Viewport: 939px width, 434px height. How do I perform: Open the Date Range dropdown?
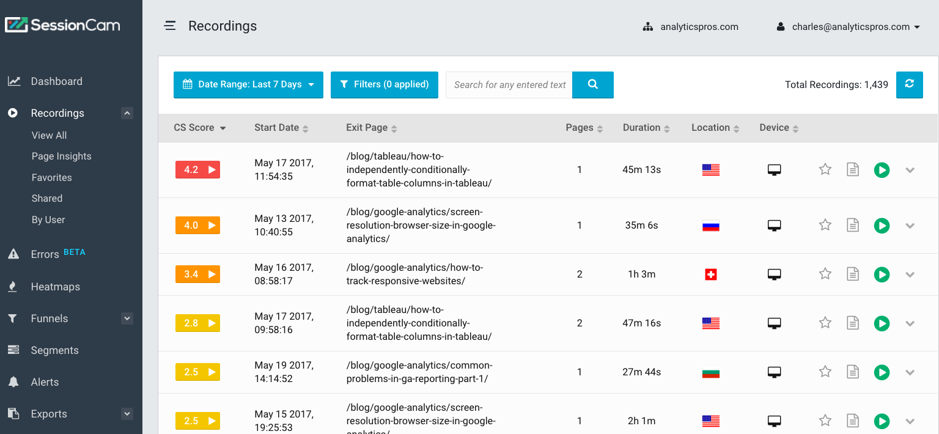248,85
